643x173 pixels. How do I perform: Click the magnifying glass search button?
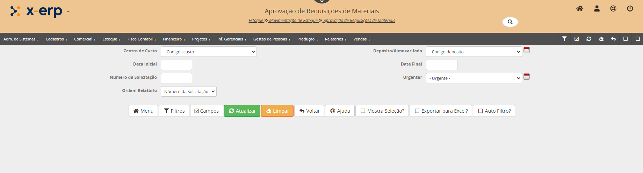click(x=510, y=22)
